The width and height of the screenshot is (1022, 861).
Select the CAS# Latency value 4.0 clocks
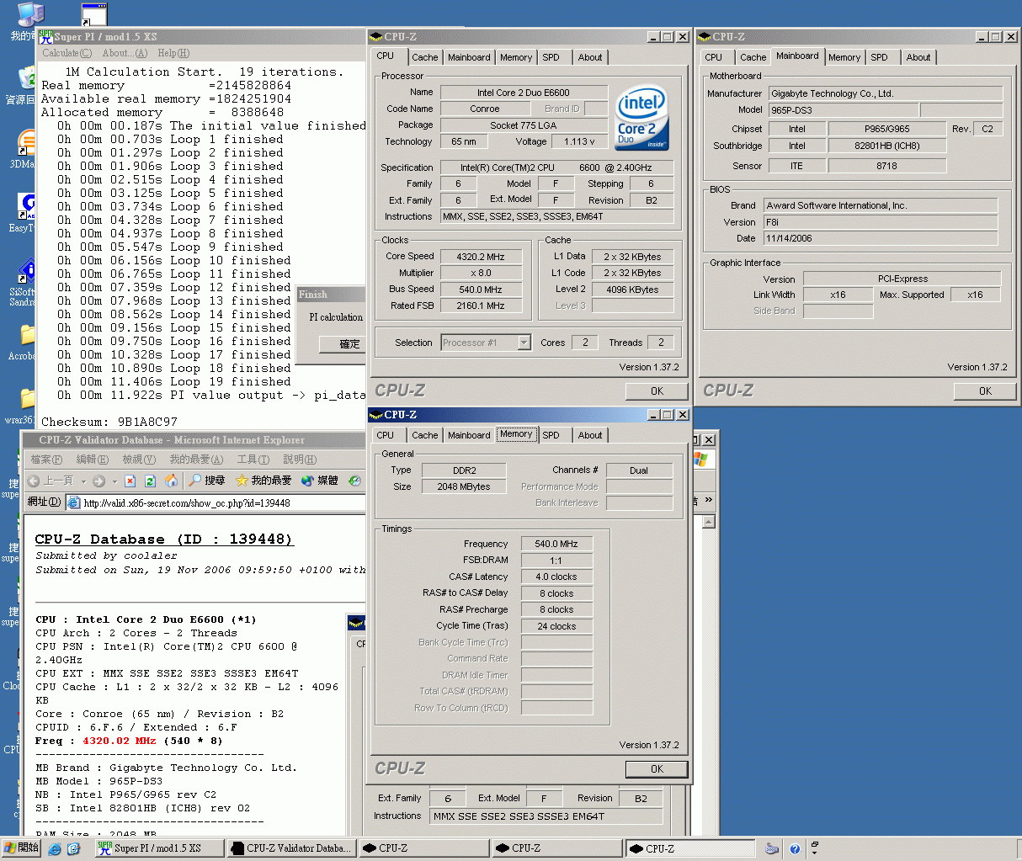click(556, 577)
